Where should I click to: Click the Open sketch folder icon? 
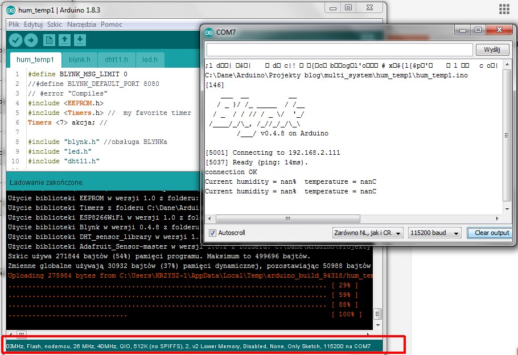click(65, 39)
